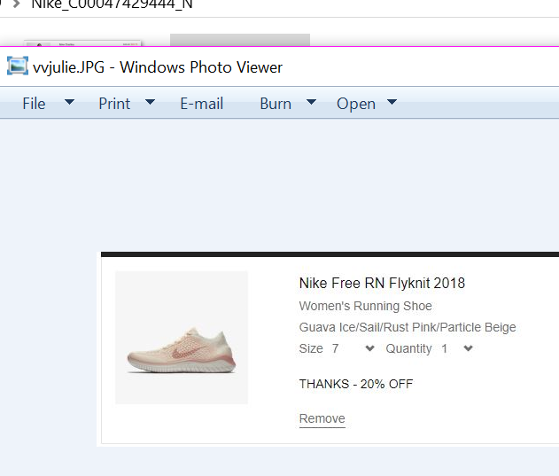The width and height of the screenshot is (559, 476).
Task: Click the breadcrumb chevron before Nike_C00047429444_N
Action: coord(17,4)
